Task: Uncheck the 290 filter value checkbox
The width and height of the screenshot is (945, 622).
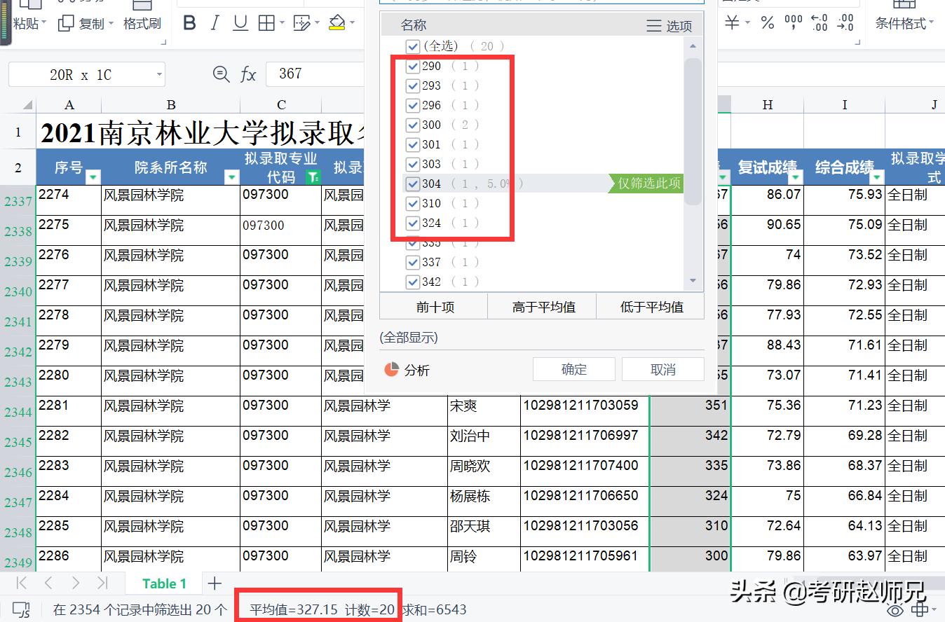Action: (x=413, y=66)
